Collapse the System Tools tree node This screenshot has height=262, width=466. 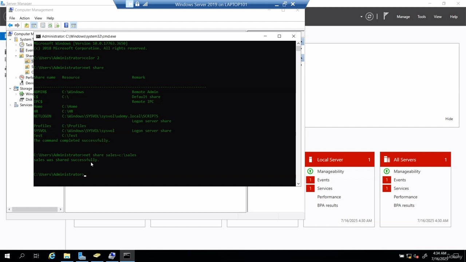pyautogui.click(x=10, y=39)
